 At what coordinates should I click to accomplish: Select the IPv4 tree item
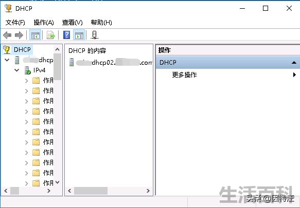click(x=39, y=70)
